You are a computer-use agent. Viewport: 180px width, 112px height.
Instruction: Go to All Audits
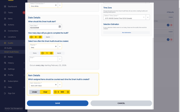[x=8, y=48]
